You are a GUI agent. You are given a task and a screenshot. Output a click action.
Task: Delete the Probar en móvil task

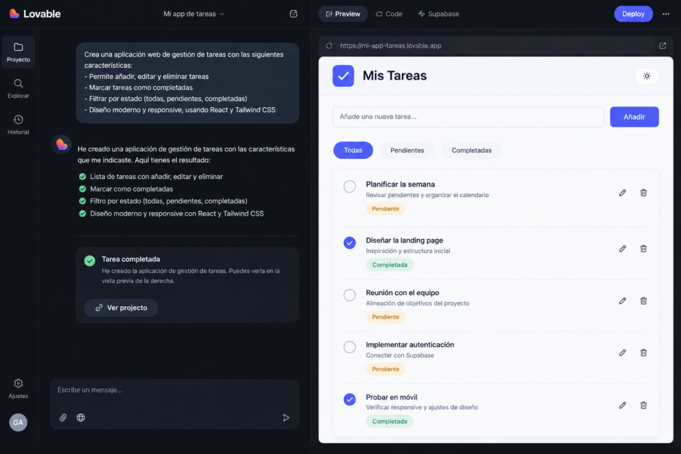point(643,406)
